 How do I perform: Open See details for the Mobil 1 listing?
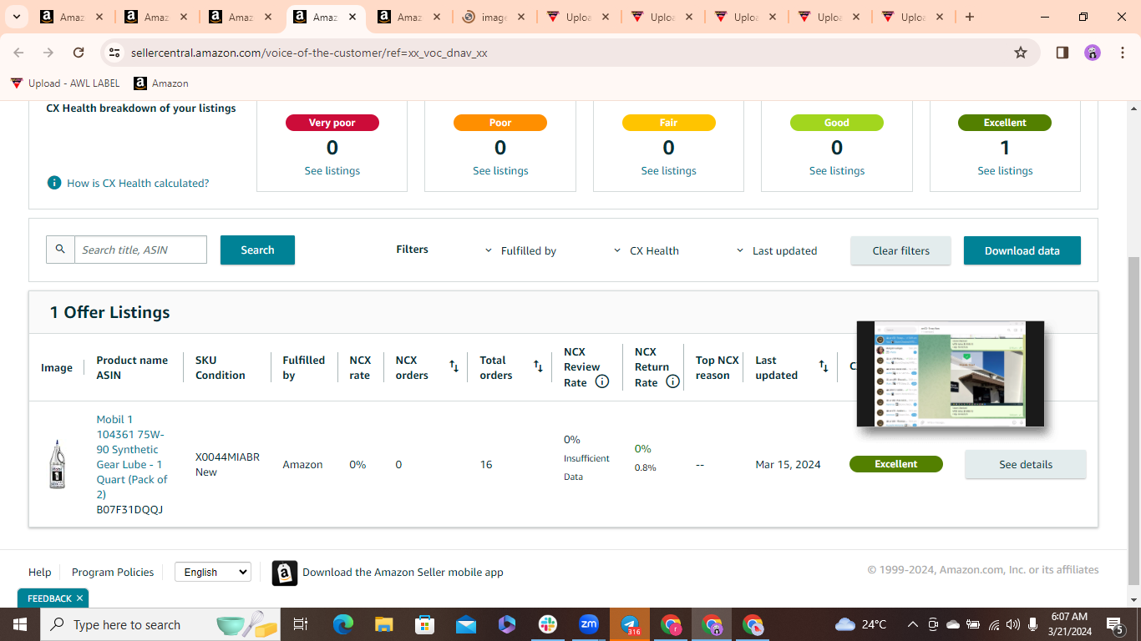pyautogui.click(x=1026, y=464)
